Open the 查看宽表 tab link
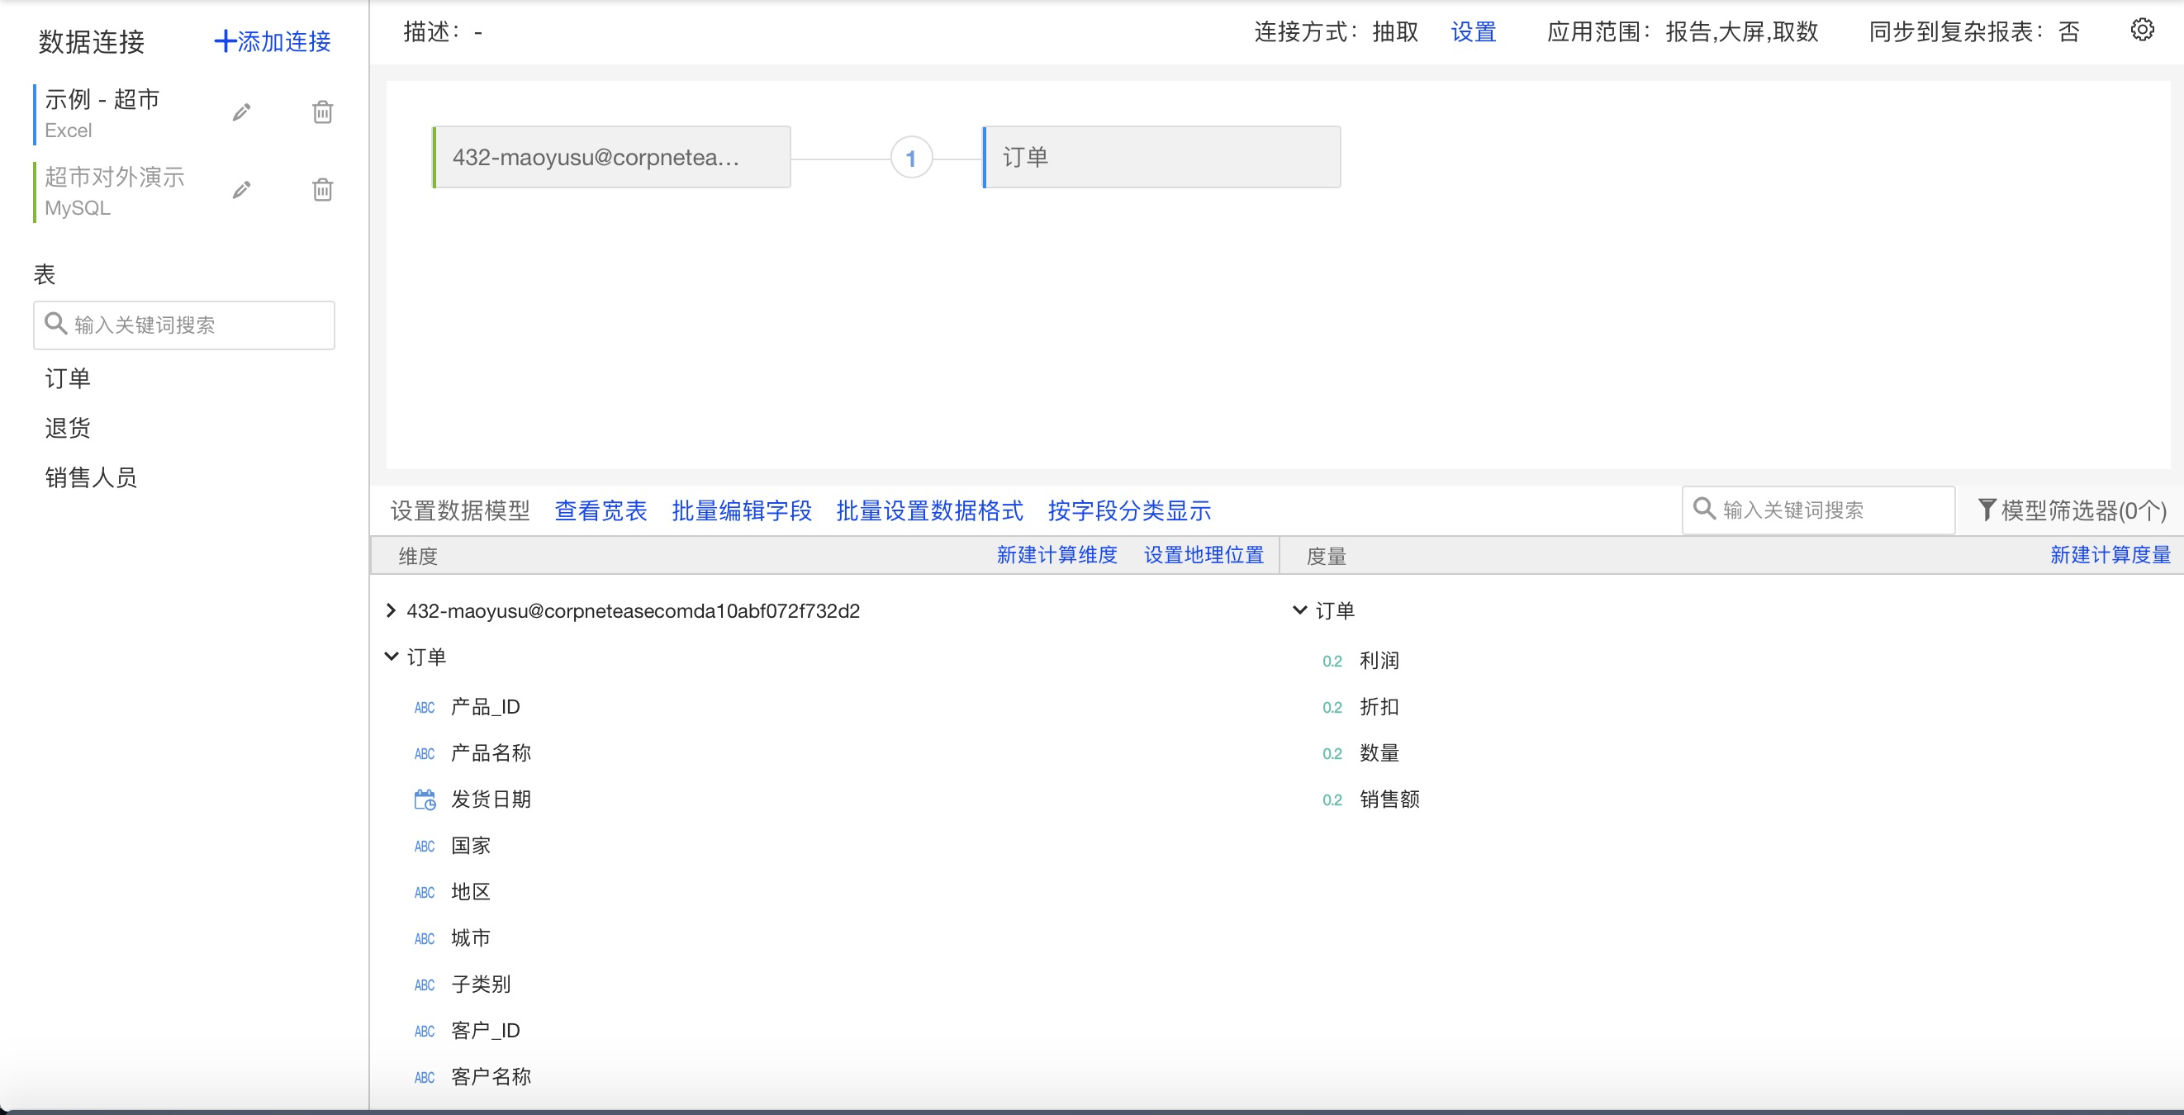 point(601,510)
